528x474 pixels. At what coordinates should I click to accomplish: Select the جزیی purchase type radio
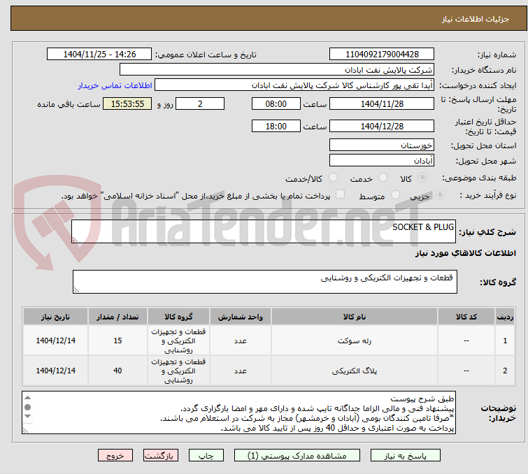pos(440,195)
